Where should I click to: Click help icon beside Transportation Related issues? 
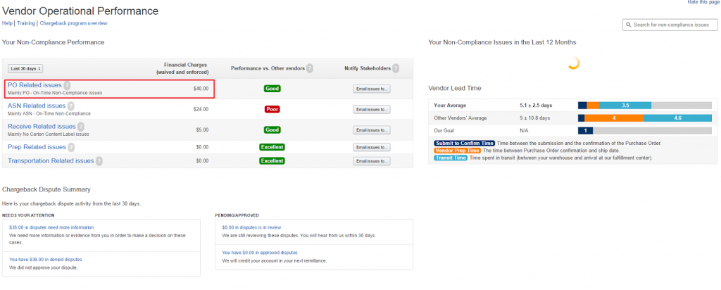coord(99,161)
